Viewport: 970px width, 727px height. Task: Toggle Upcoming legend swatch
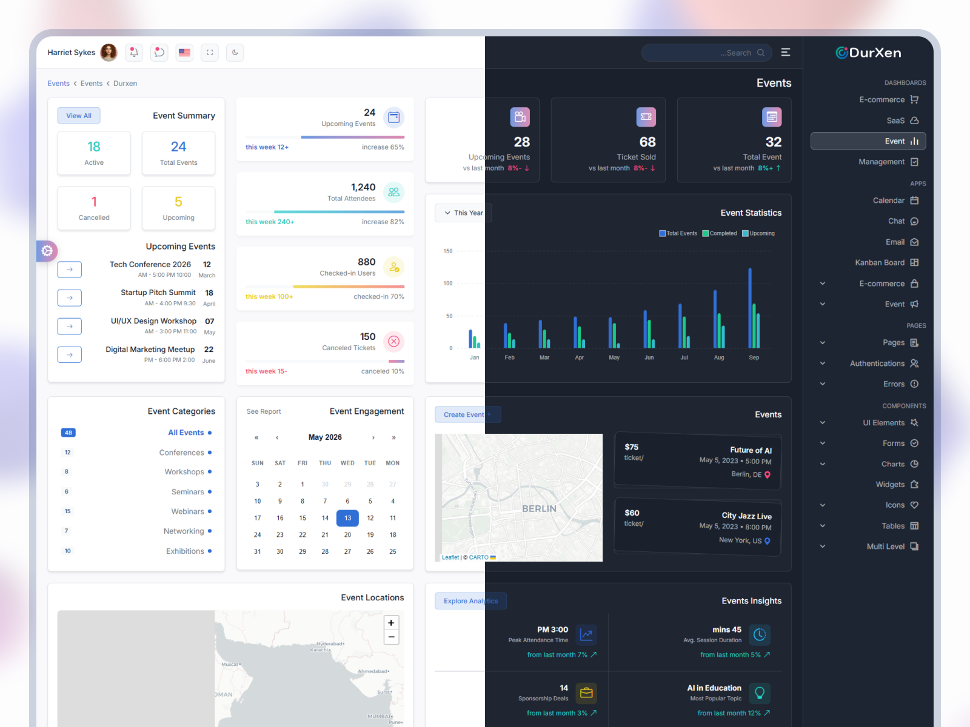click(x=745, y=233)
